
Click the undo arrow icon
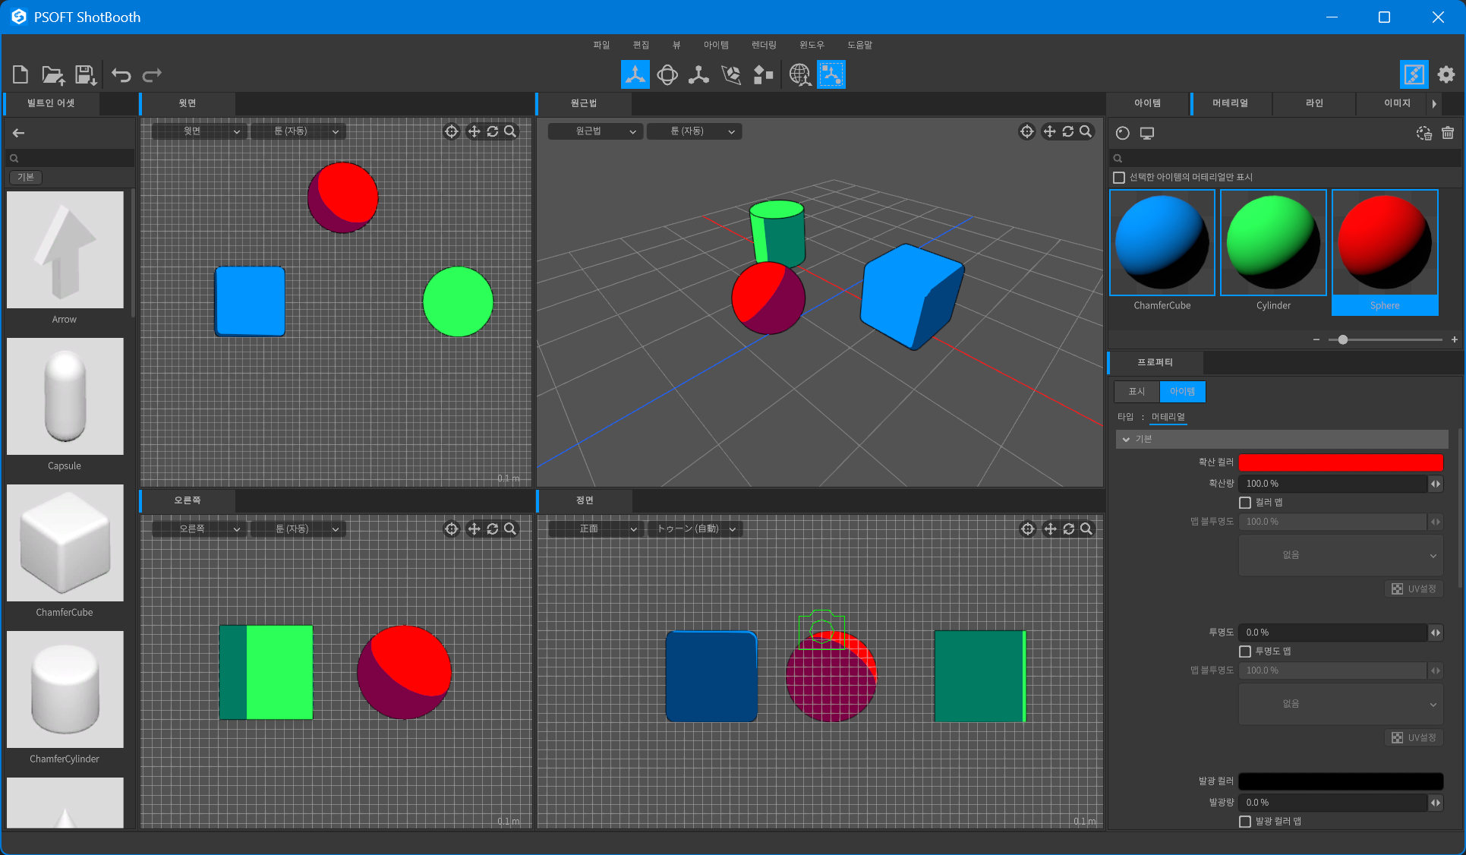click(121, 74)
